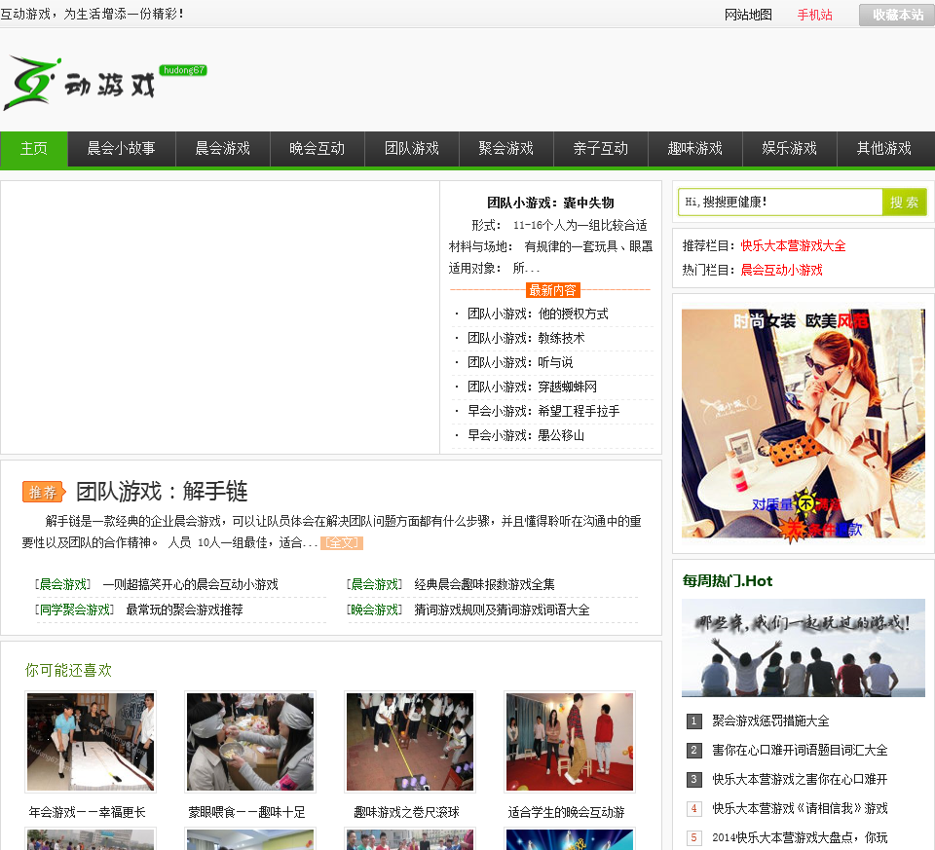Click the 那些年我们一起玩过的游戏 banner

[804, 647]
